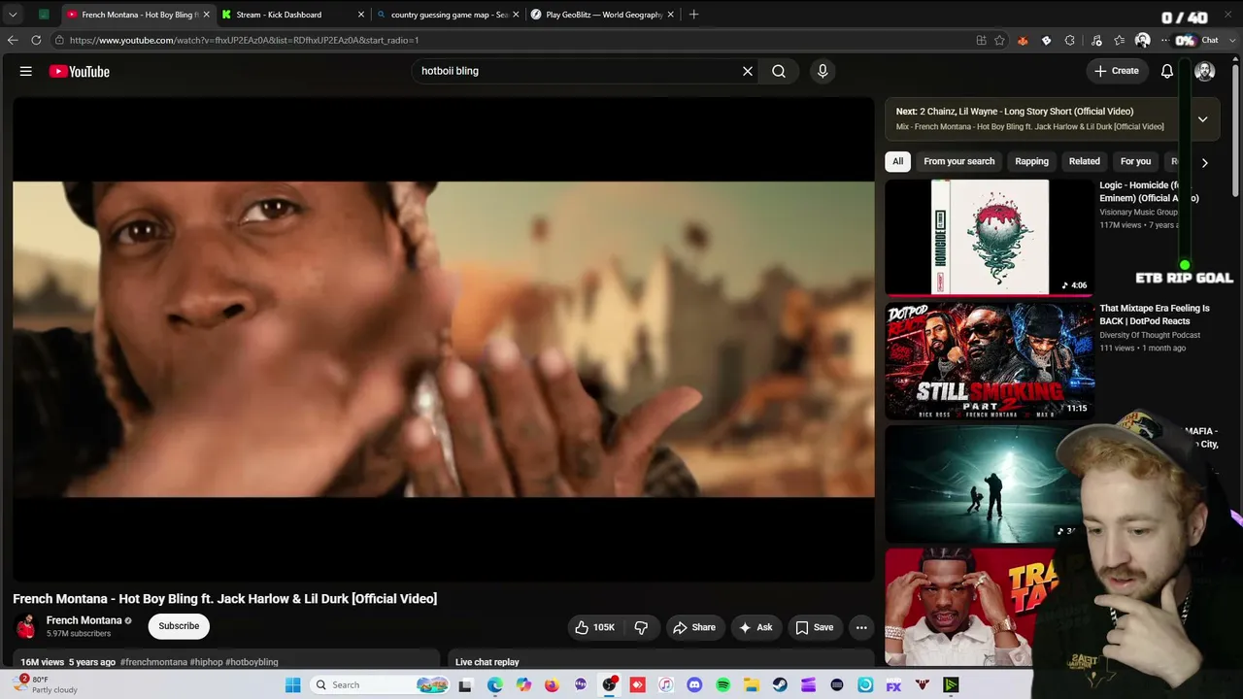The height and width of the screenshot is (699, 1243).
Task: Select the From your search chip
Action: click(x=959, y=162)
